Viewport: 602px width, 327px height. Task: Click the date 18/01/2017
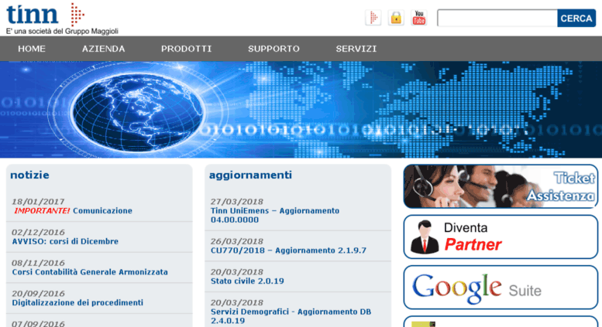pyautogui.click(x=38, y=202)
